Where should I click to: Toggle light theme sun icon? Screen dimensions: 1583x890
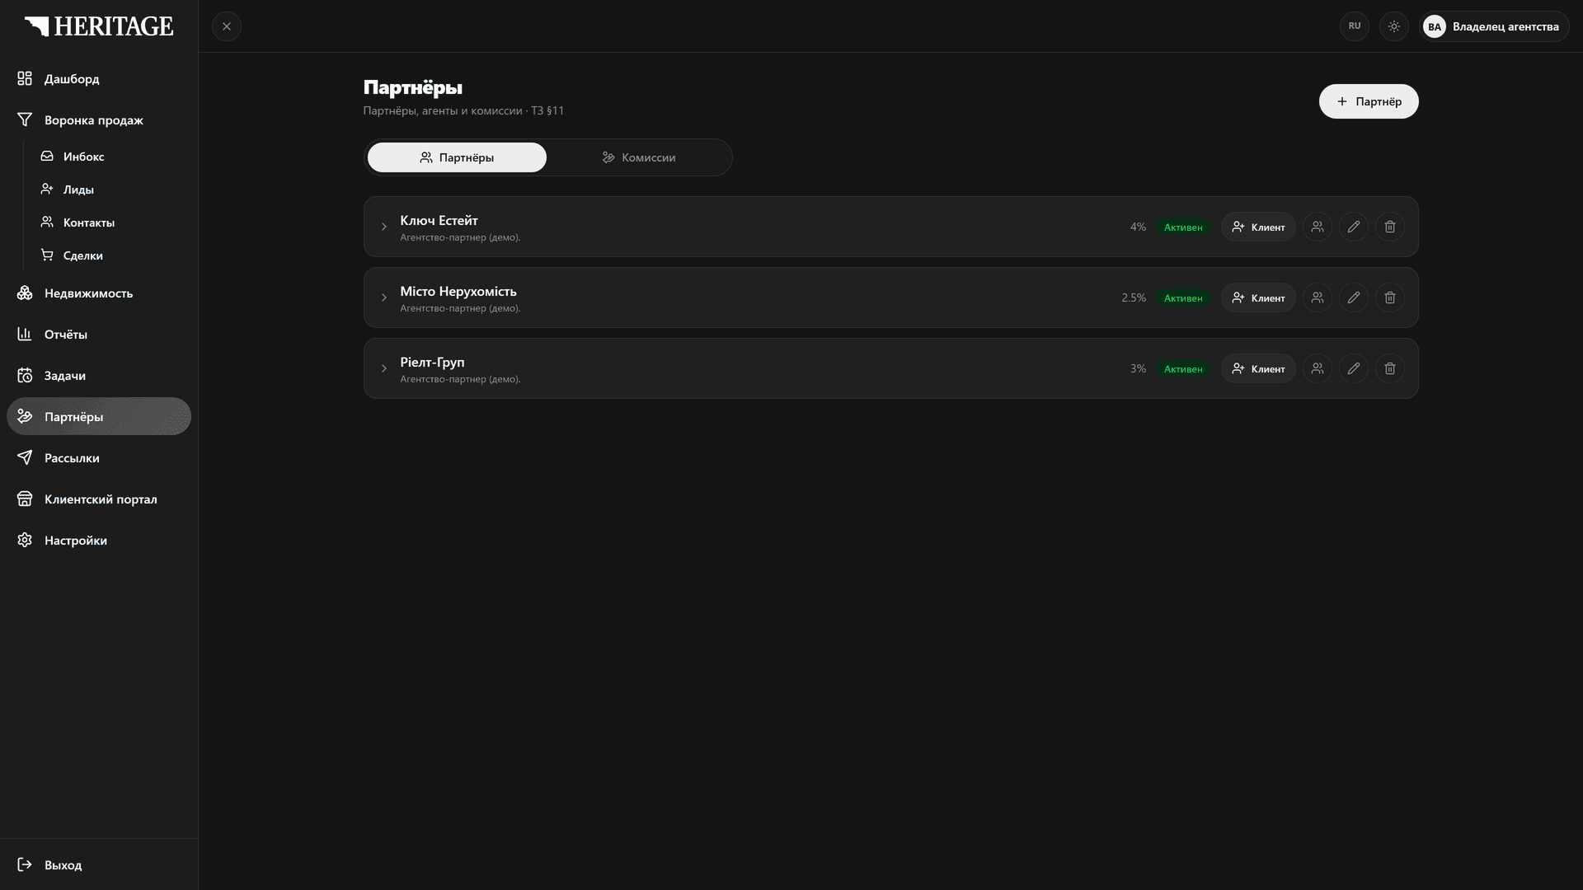pyautogui.click(x=1394, y=26)
